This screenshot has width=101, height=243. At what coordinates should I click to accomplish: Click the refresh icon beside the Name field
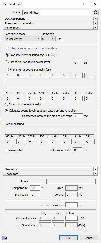95,12
